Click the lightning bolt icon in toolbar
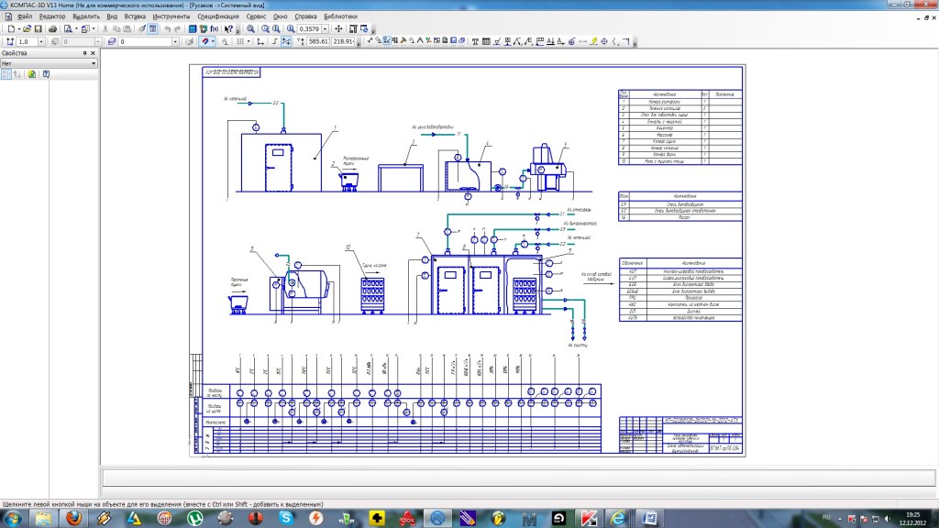939x528 pixels. tap(594, 41)
